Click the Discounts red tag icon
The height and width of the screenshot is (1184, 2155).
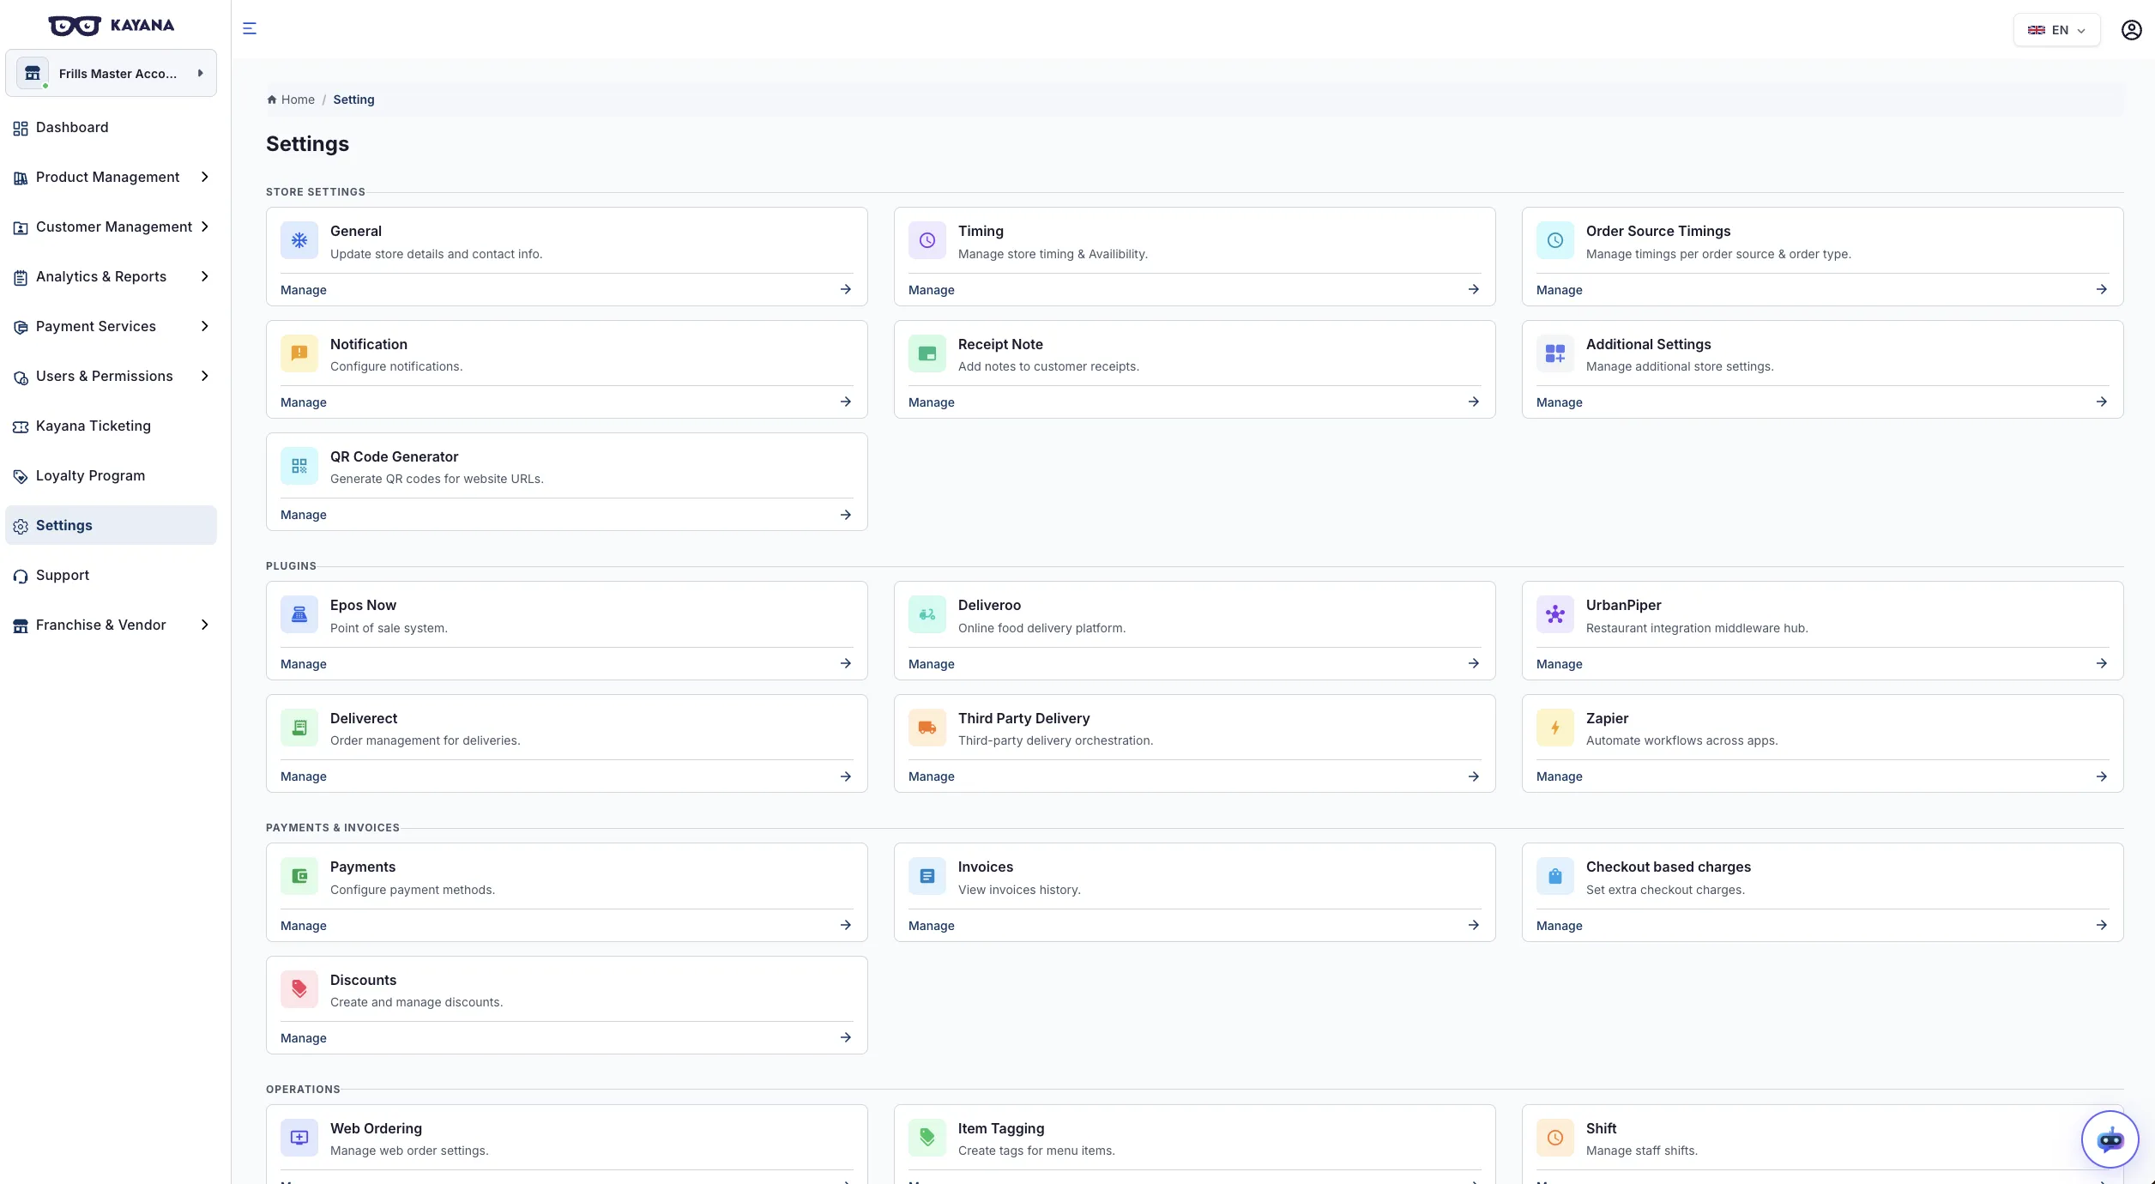click(299, 989)
